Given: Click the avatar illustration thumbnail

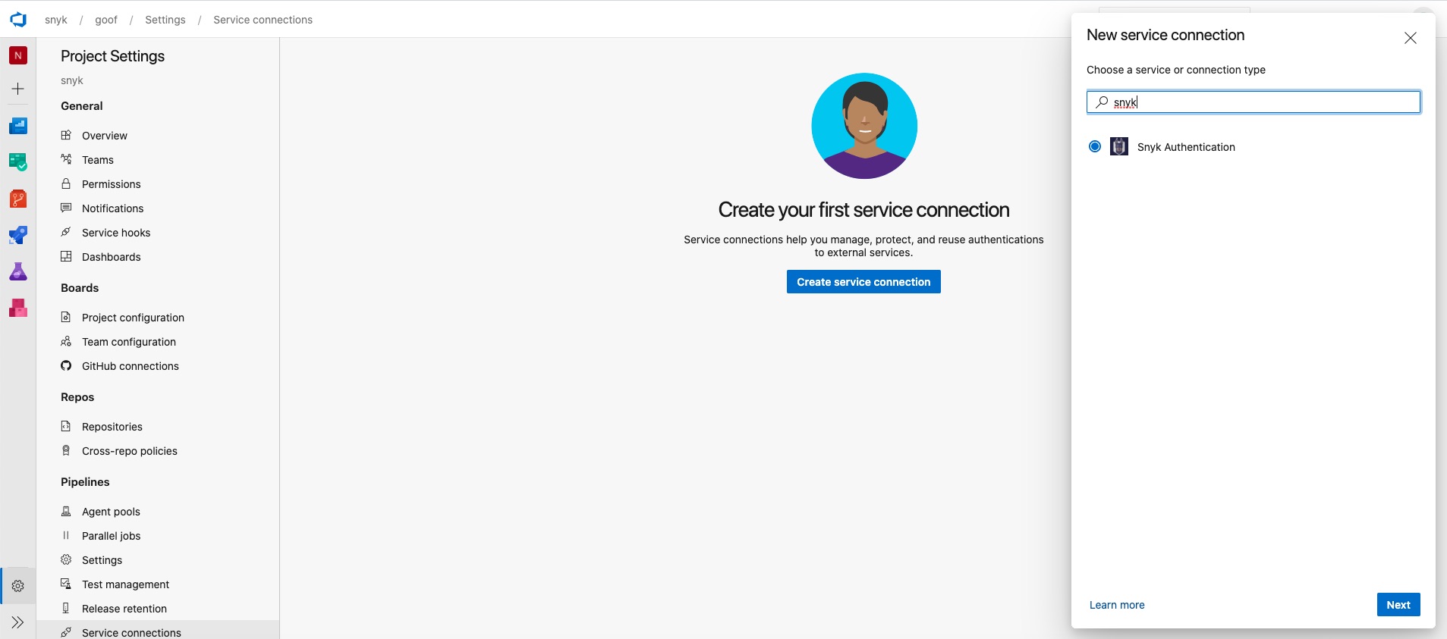Looking at the screenshot, I should (864, 126).
